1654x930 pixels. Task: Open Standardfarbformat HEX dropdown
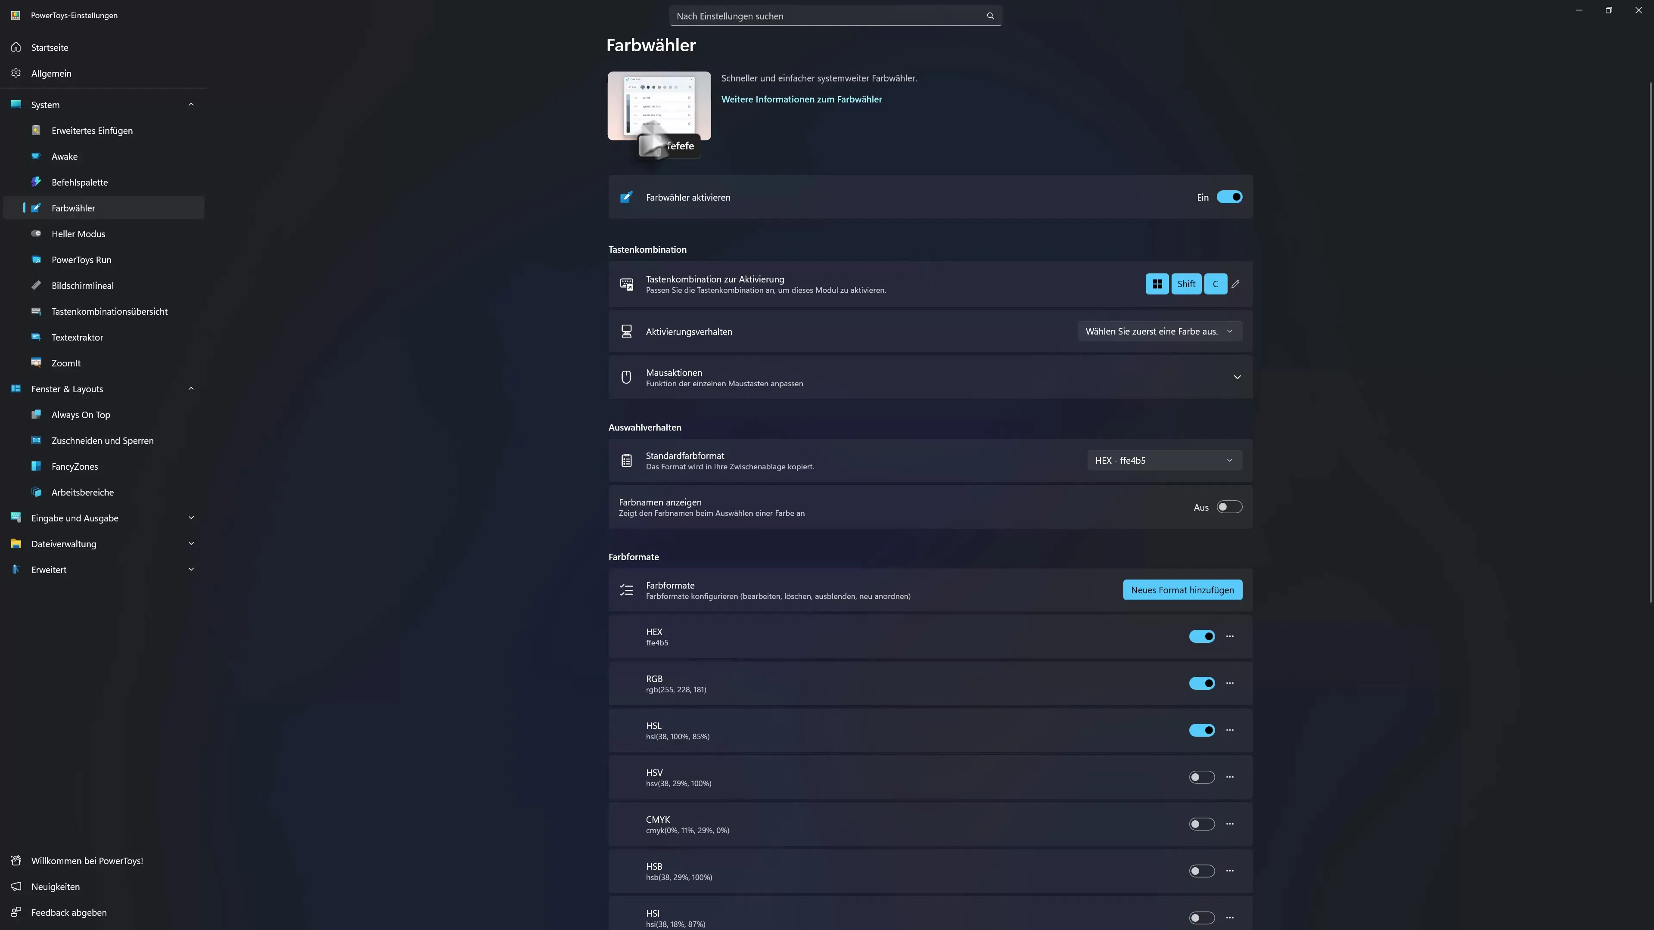tap(1163, 460)
